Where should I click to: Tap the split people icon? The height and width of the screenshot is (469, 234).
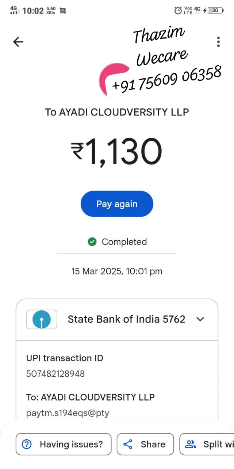191,444
